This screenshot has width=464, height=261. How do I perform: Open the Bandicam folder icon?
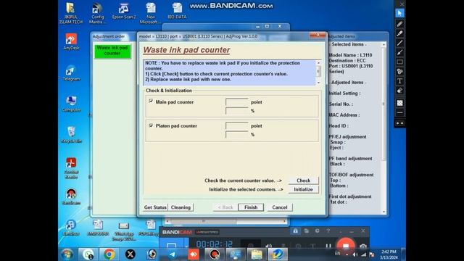point(306,231)
